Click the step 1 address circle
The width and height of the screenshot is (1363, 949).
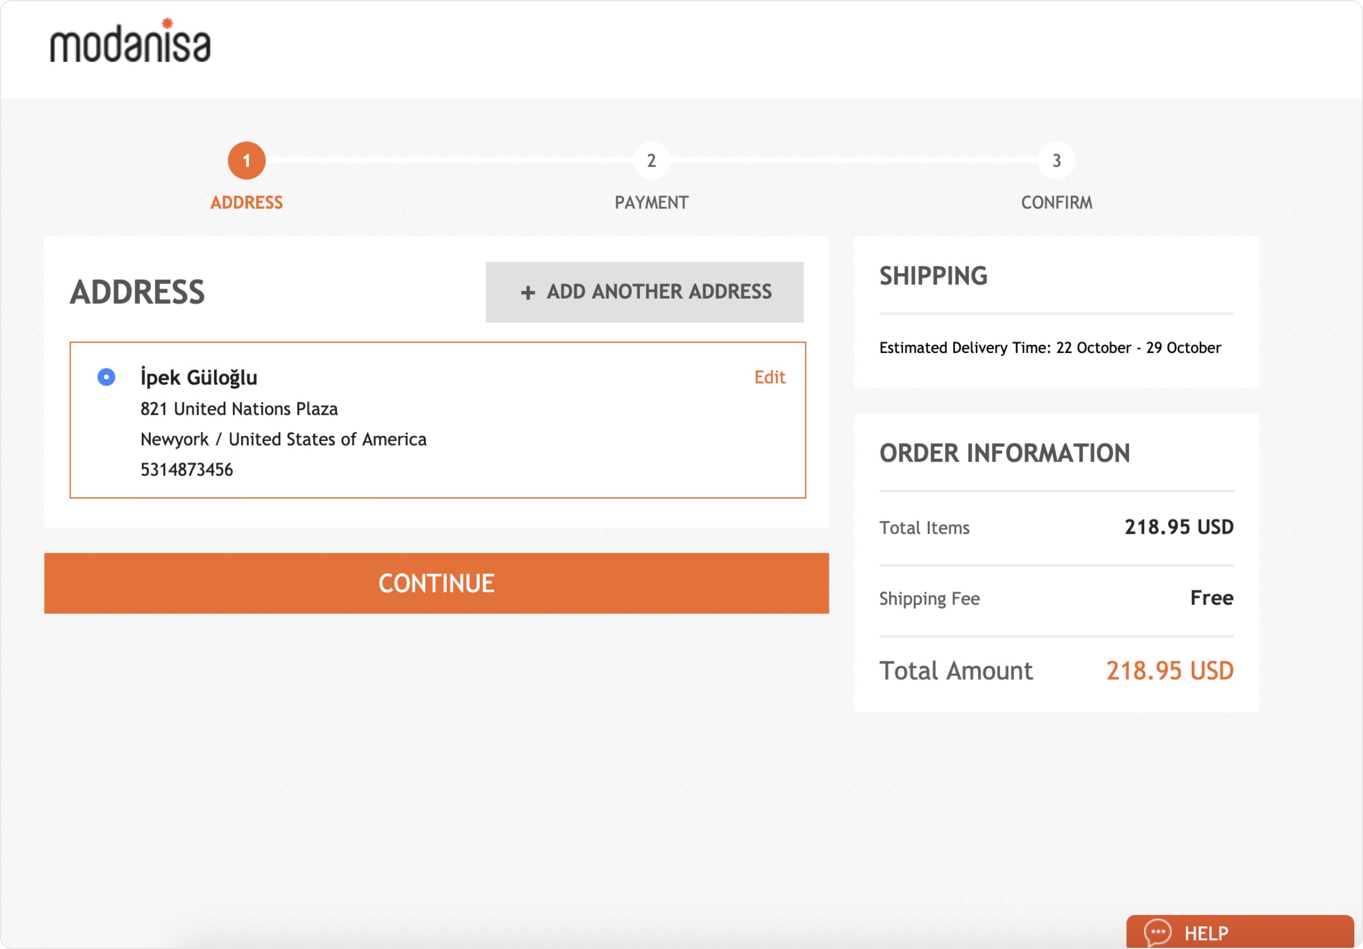click(x=246, y=160)
